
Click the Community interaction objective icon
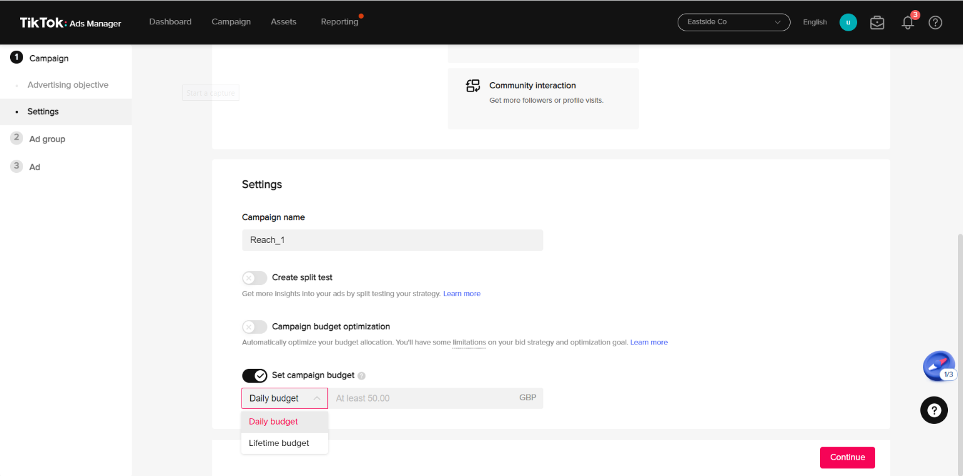point(473,86)
